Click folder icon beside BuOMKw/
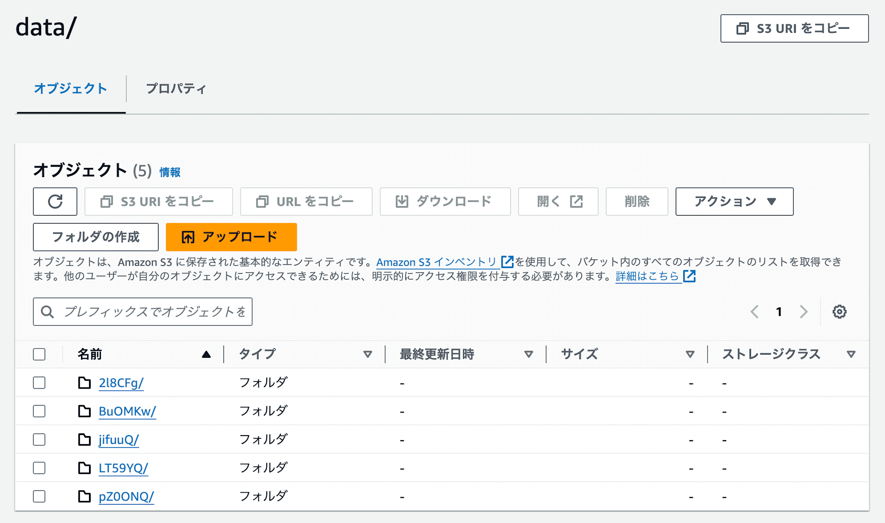This screenshot has width=885, height=523. [84, 411]
